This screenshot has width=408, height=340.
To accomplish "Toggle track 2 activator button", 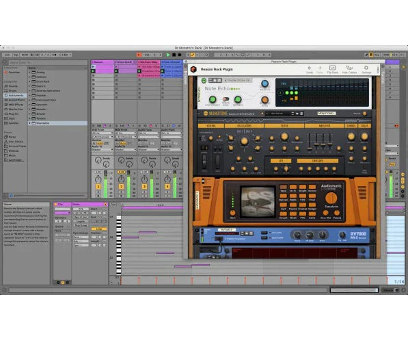I will click(x=121, y=187).
